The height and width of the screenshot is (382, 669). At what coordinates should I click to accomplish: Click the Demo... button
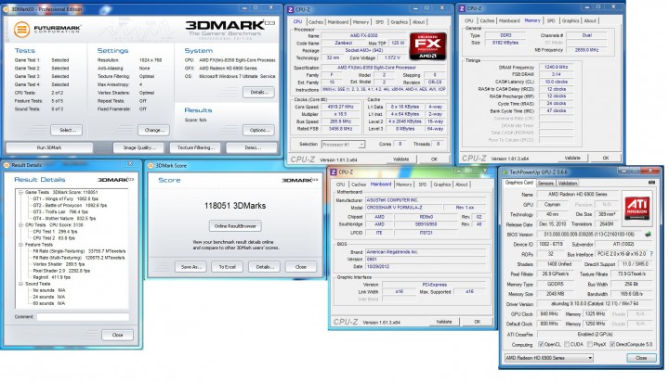(253, 147)
